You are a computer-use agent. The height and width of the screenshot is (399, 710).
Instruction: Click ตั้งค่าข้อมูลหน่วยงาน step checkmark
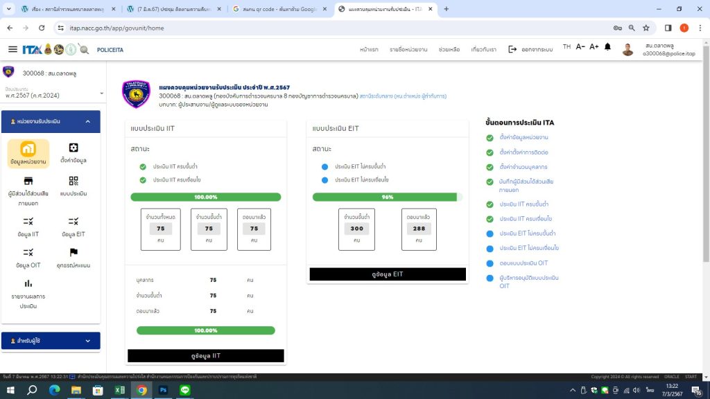[490, 138]
